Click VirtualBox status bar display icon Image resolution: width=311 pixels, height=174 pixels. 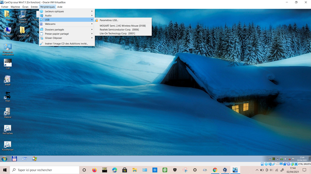tap(281, 164)
